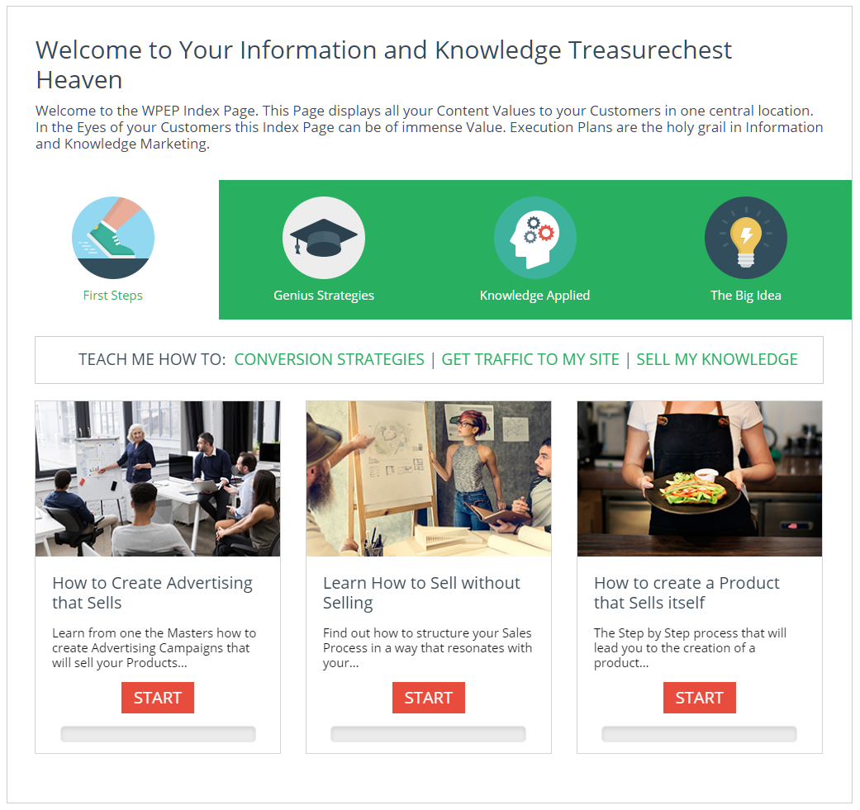Image resolution: width=860 pixels, height=810 pixels.
Task: Start the Product that Sells itself course
Action: point(699,698)
